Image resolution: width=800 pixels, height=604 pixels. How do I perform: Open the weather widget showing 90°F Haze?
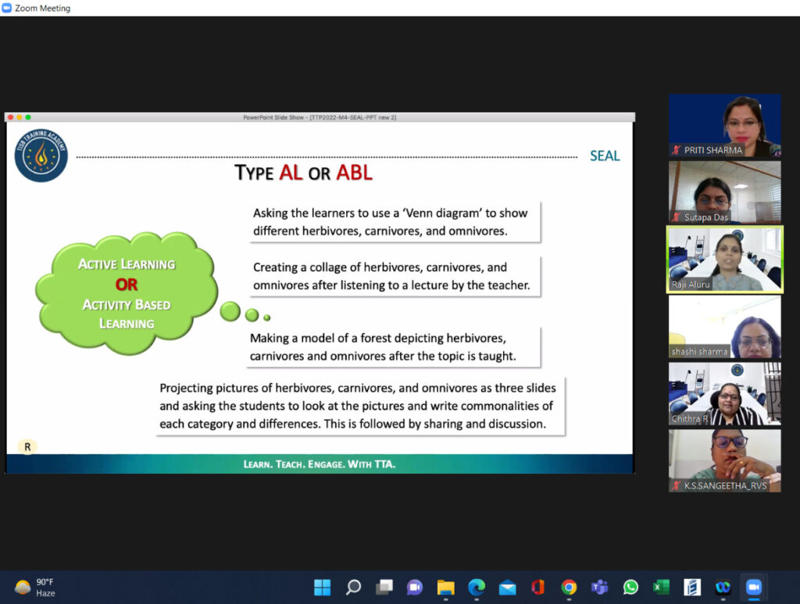pyautogui.click(x=35, y=588)
